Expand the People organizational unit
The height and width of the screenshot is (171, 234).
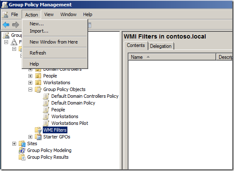(x=30, y=76)
